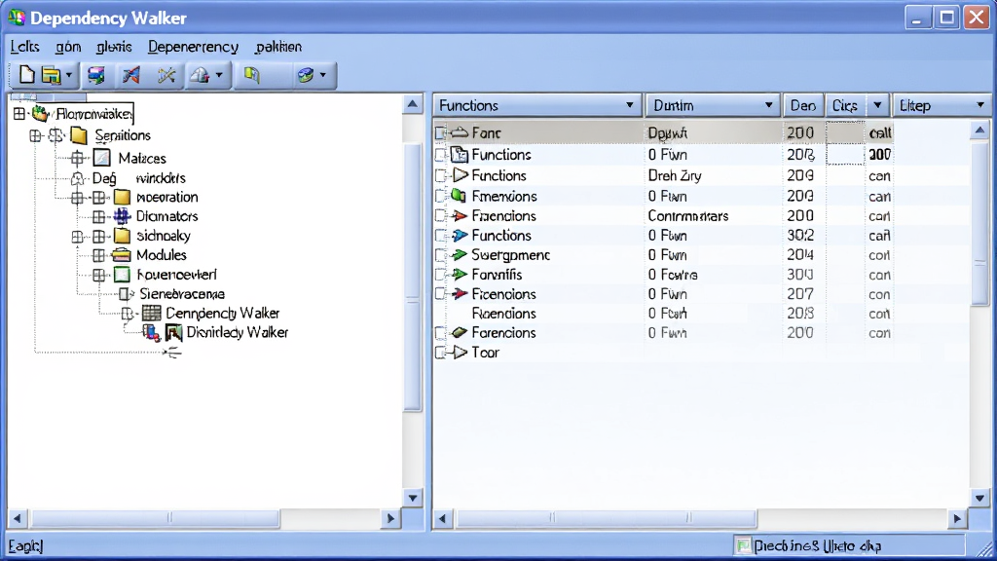The image size is (997, 561).
Task: Click the left tree panel scroll right arrow
Action: tap(390, 518)
